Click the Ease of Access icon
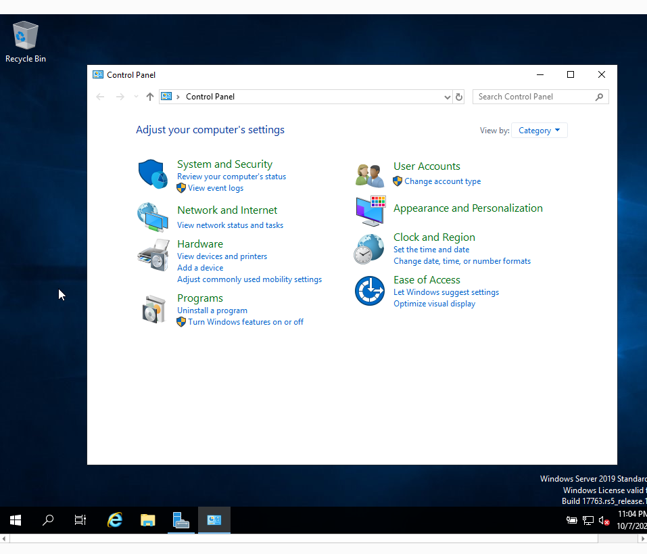The height and width of the screenshot is (554, 647). 370,291
